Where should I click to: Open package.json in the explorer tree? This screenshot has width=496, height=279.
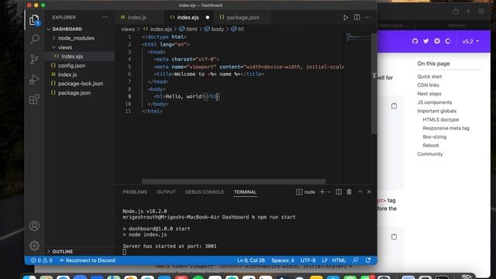pos(74,93)
